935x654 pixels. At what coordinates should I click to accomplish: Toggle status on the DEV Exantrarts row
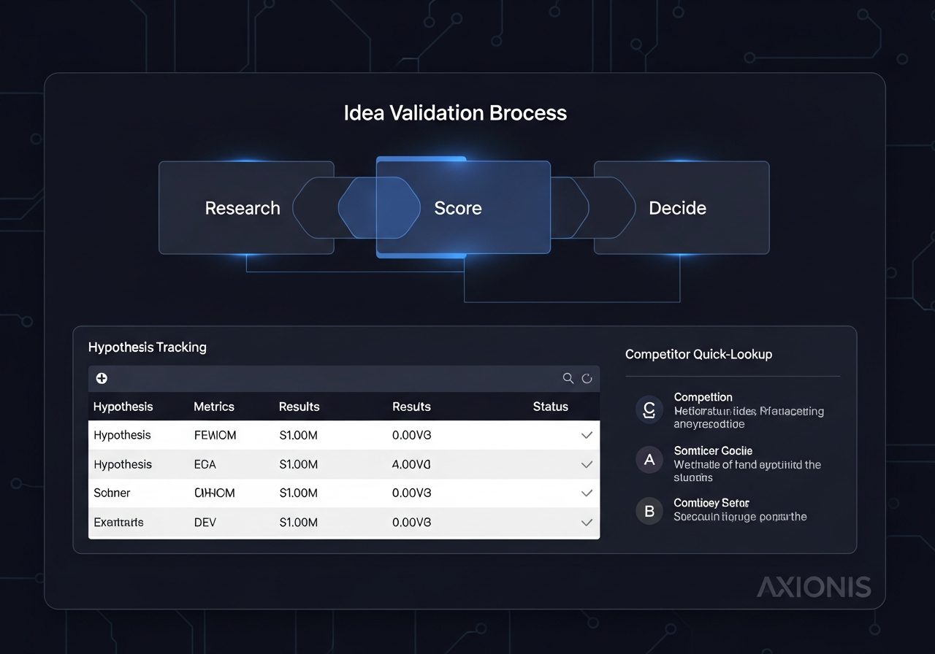pos(587,523)
